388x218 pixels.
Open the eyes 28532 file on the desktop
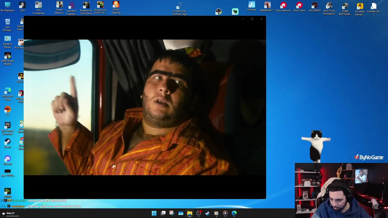pos(8,173)
